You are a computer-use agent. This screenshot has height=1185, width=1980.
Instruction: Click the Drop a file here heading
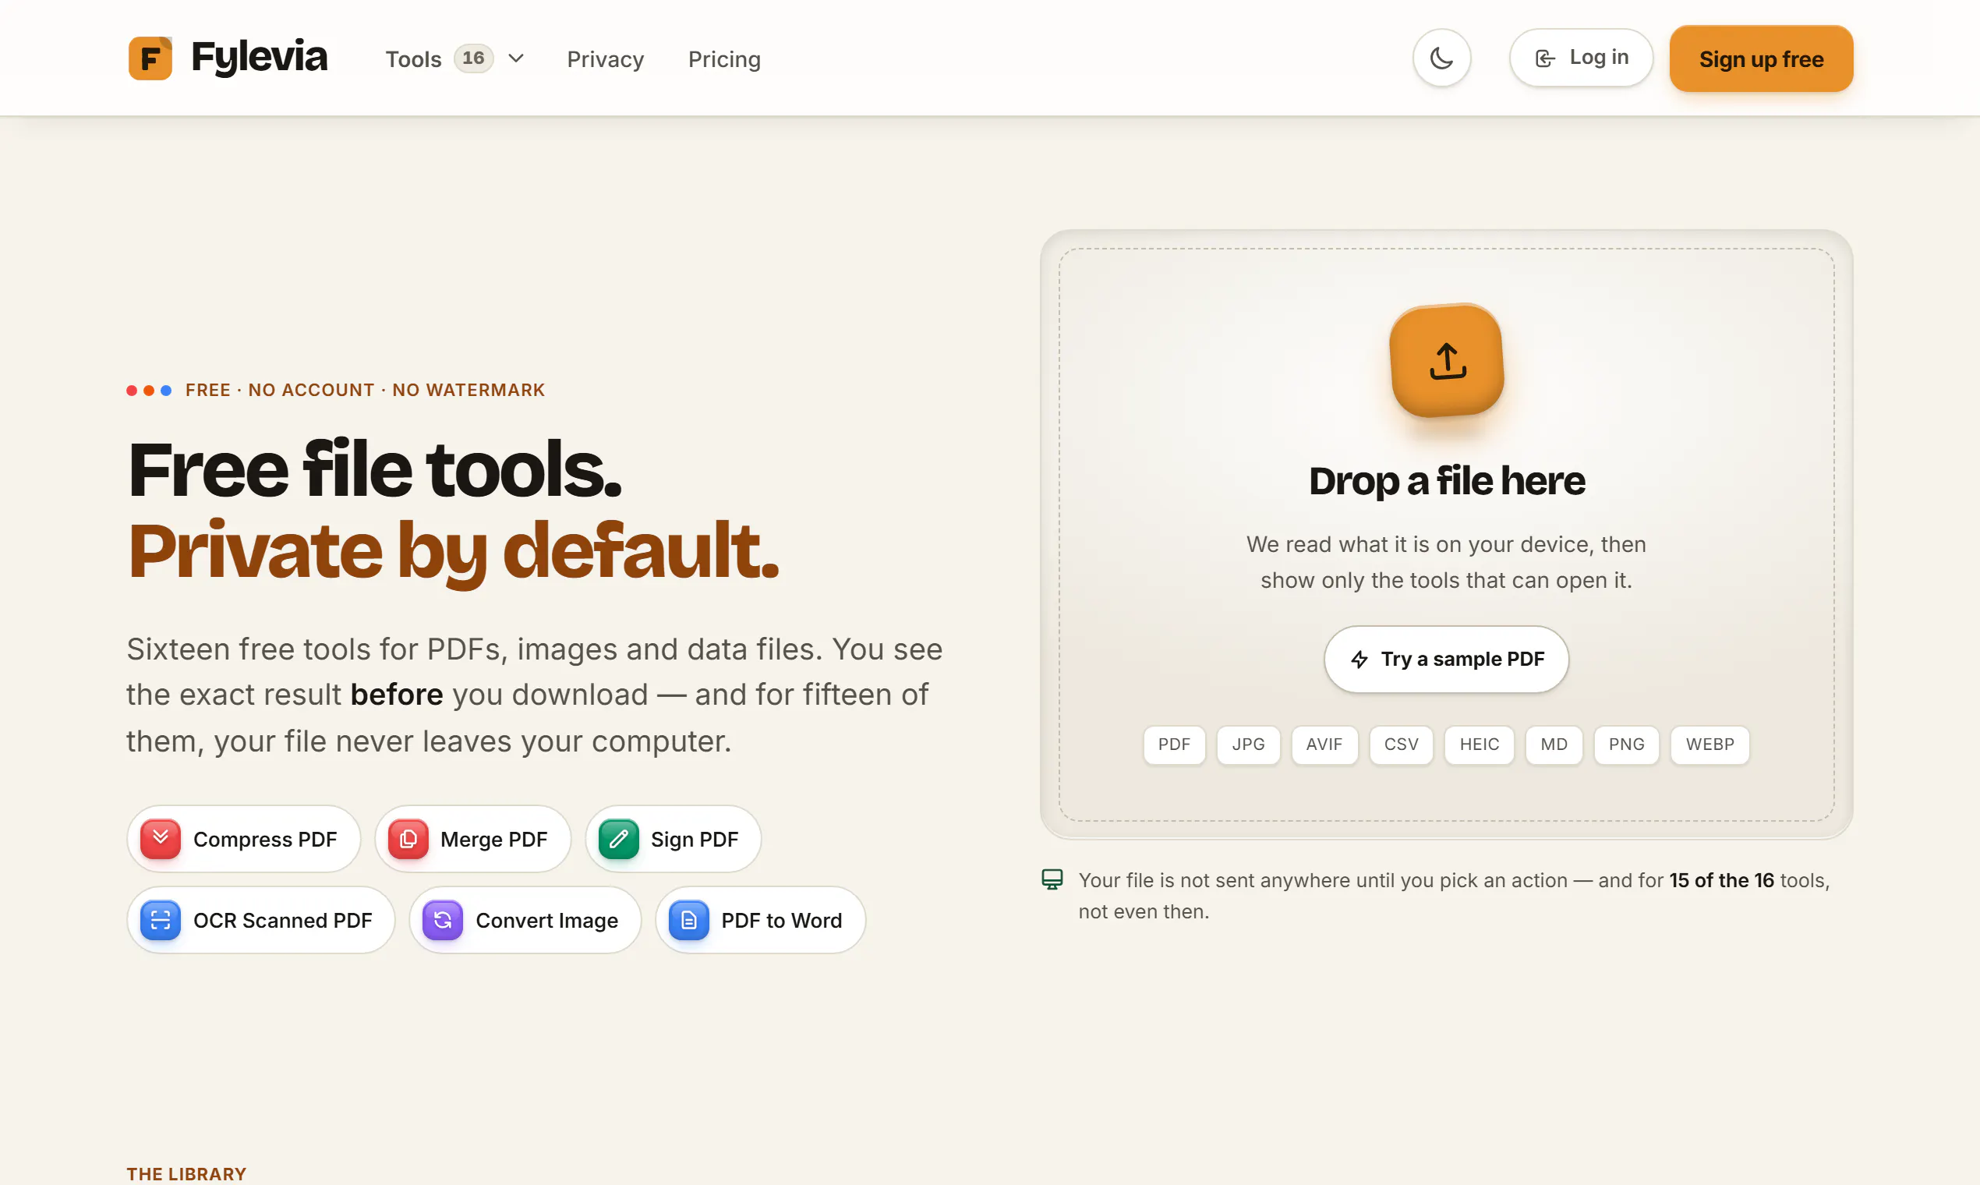[1447, 482]
